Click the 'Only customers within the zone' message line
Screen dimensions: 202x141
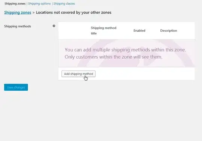(x=113, y=57)
